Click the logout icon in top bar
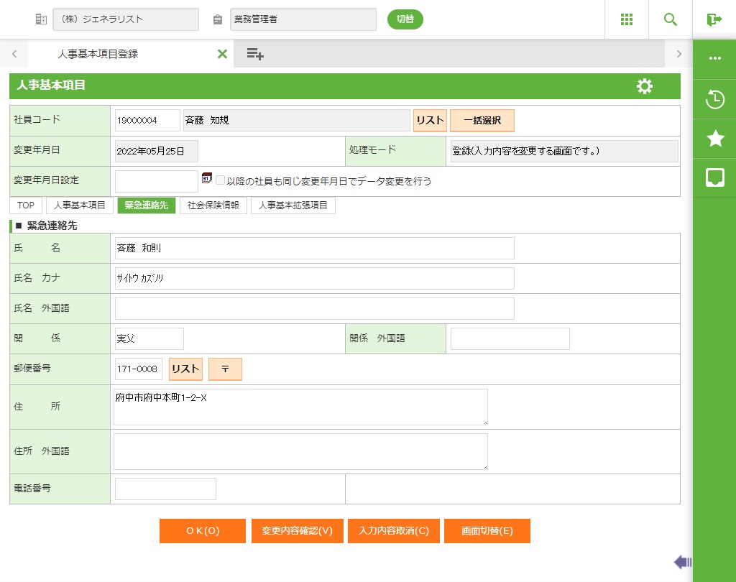 [x=714, y=19]
